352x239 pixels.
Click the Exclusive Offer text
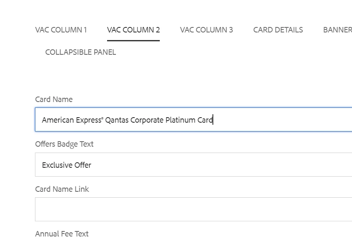pos(67,165)
